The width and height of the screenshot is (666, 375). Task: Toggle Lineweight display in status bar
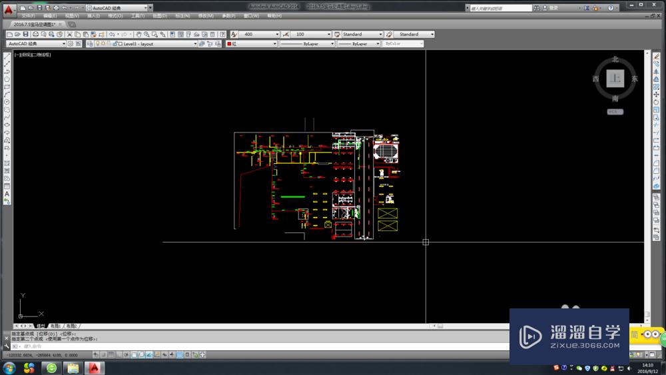(172, 354)
